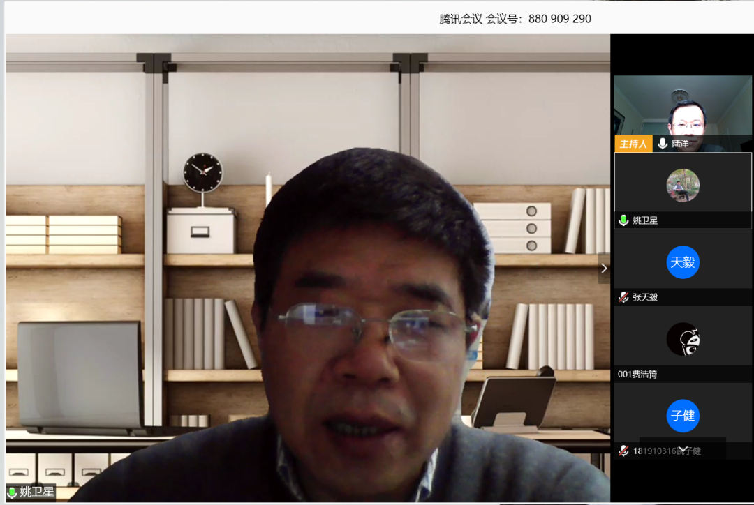Viewport: 754px width, 505px height.
Task: Click the 主持人 host badge
Action: (x=633, y=144)
